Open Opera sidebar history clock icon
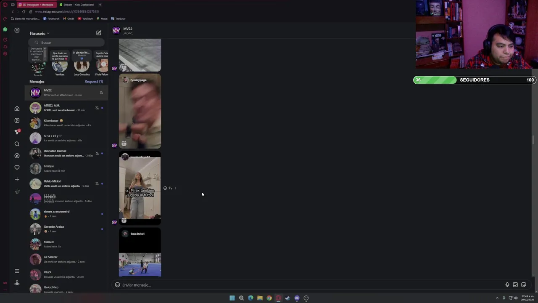The image size is (538, 303). (x=5, y=40)
